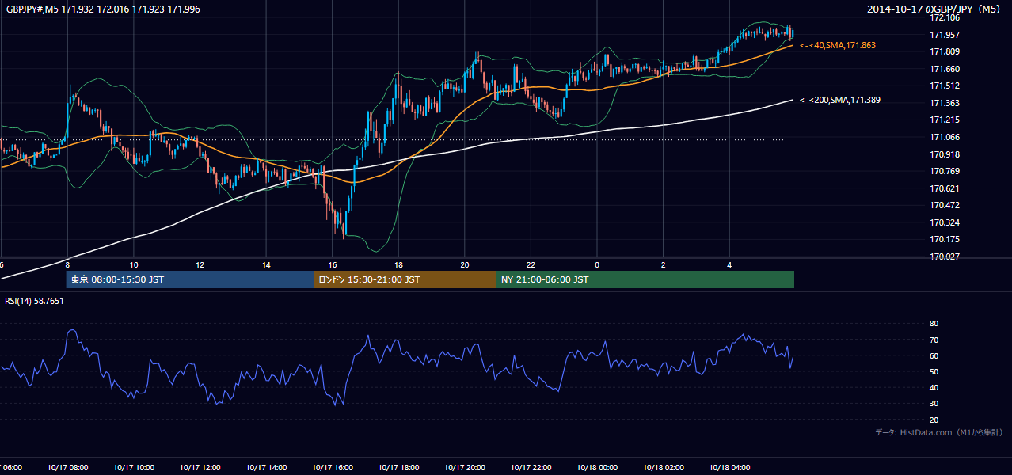The image size is (1012, 475).
Task: Select the 東京 08:00-15:30 JST session bar
Action: pyautogui.click(x=190, y=279)
